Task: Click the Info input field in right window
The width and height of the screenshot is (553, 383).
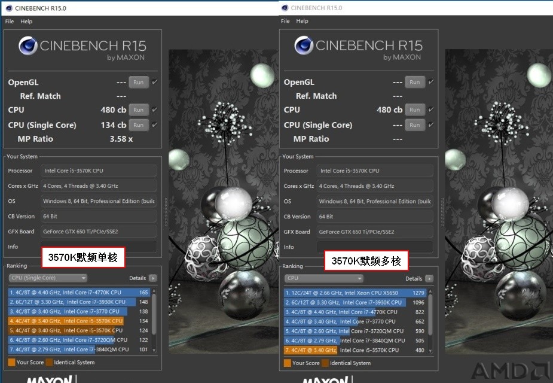Action: pyautogui.click(x=374, y=246)
